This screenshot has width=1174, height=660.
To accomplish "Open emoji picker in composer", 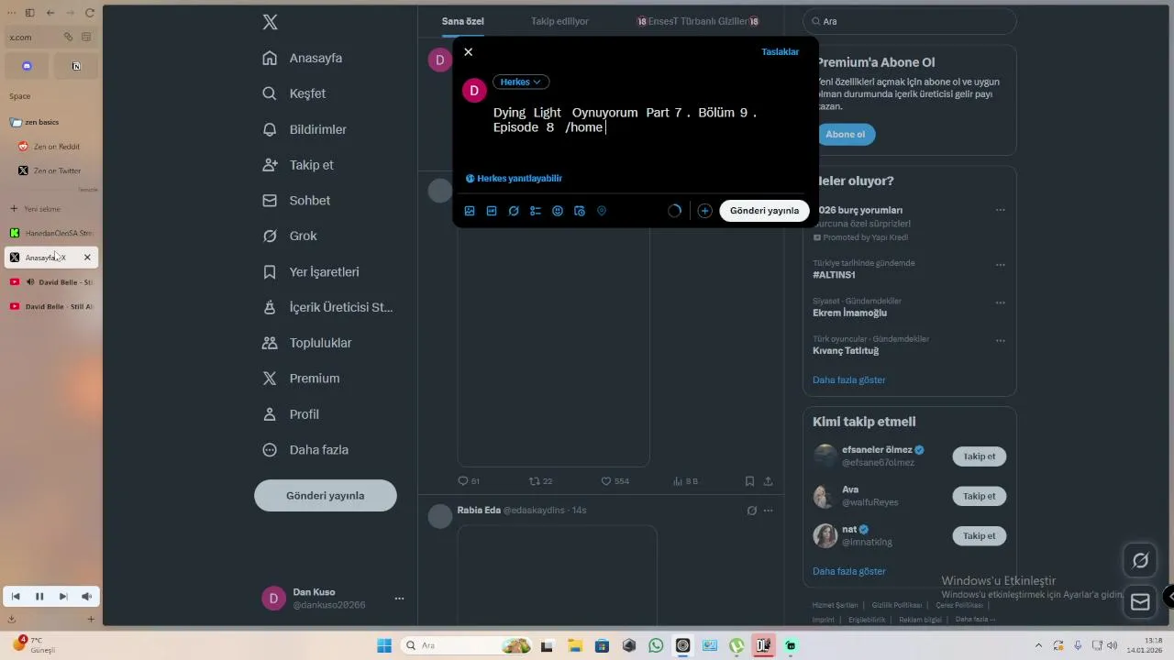I will [558, 211].
